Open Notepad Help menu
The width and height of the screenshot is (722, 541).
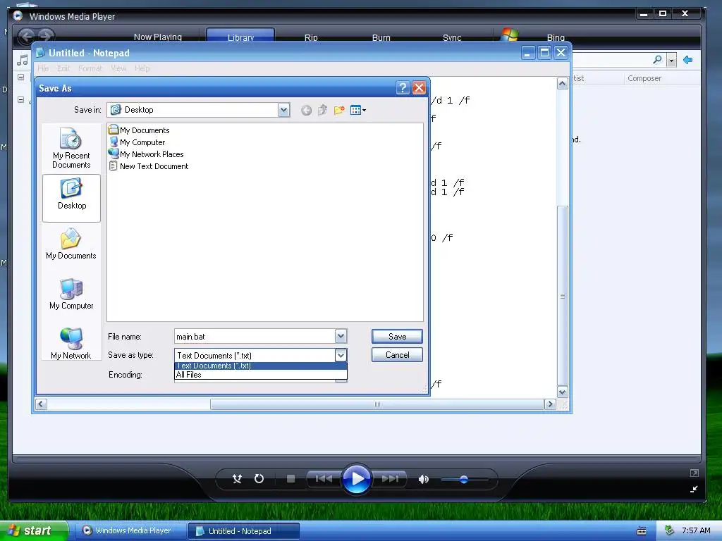click(x=142, y=68)
